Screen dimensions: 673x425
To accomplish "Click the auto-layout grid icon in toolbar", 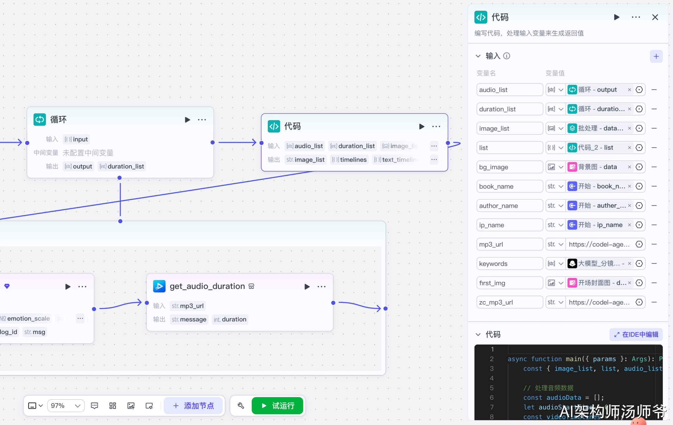I will 112,406.
